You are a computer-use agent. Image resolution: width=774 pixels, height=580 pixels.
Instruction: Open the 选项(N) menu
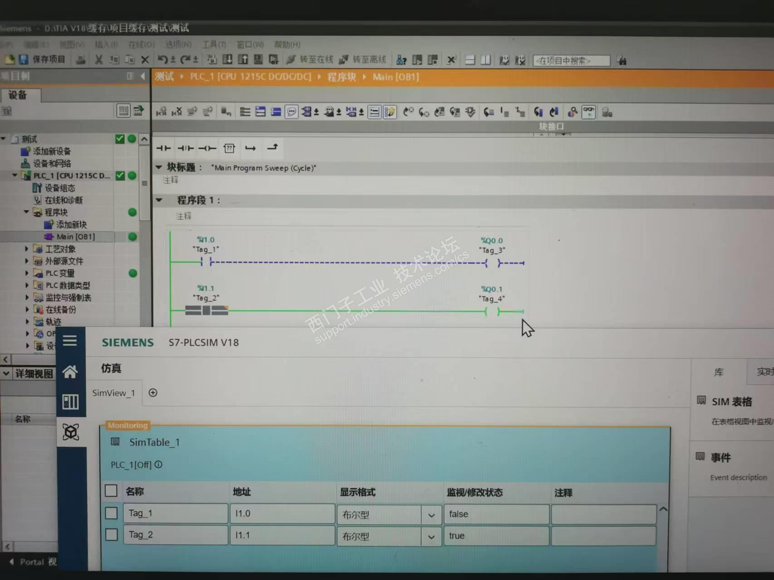[178, 44]
